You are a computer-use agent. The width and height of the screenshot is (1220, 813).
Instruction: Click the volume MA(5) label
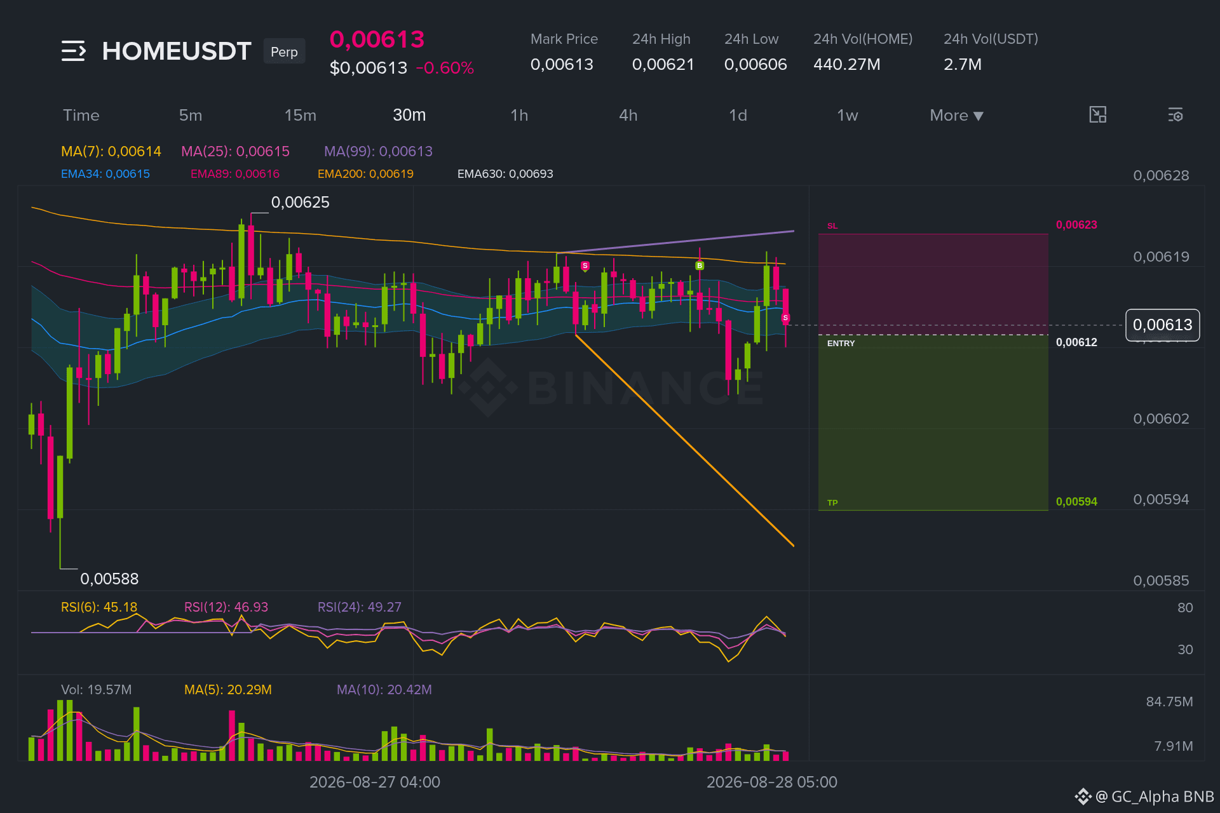click(x=228, y=690)
